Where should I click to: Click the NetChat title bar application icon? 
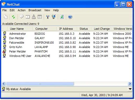coord(4,4)
